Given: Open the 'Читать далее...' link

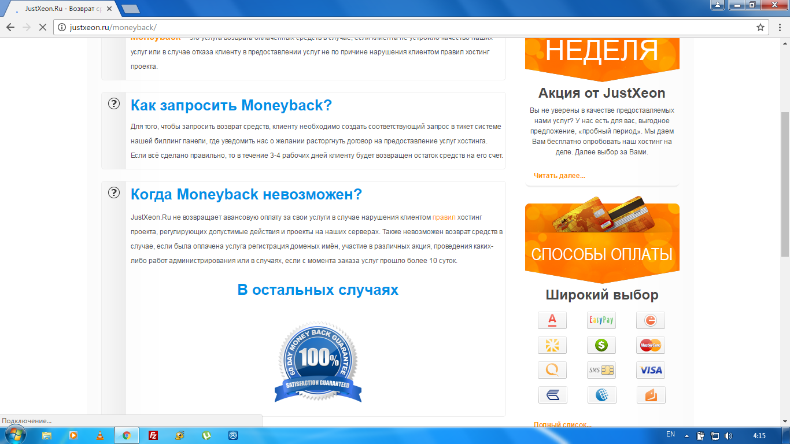Looking at the screenshot, I should 559,175.
